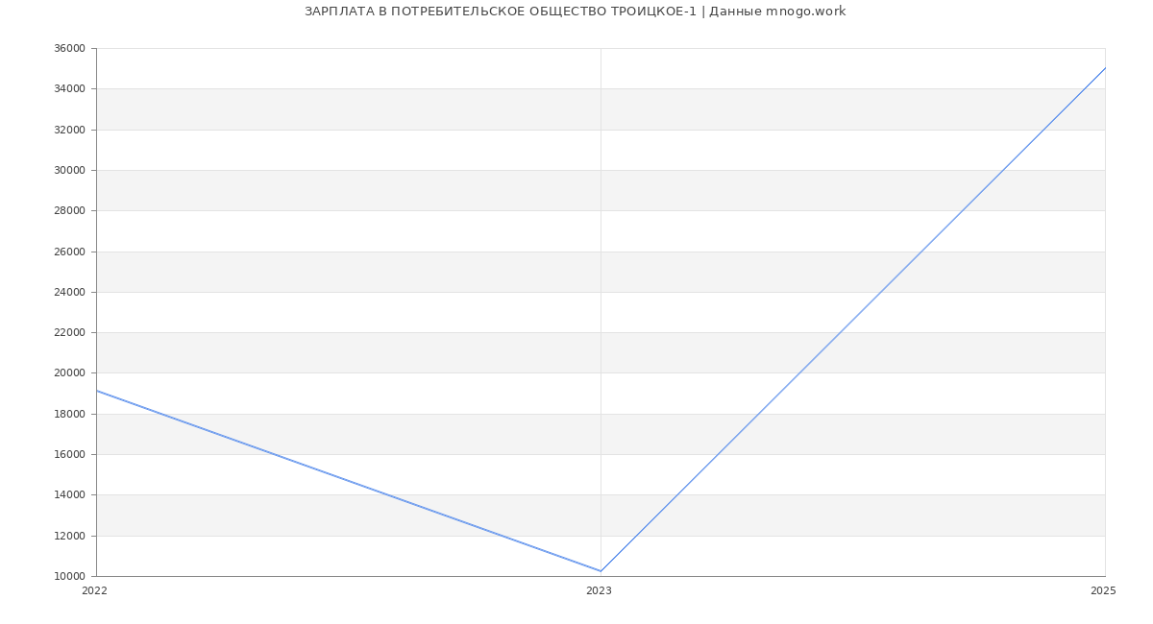Click the 30000 y-axis label
The image size is (1153, 624).
tap(70, 170)
